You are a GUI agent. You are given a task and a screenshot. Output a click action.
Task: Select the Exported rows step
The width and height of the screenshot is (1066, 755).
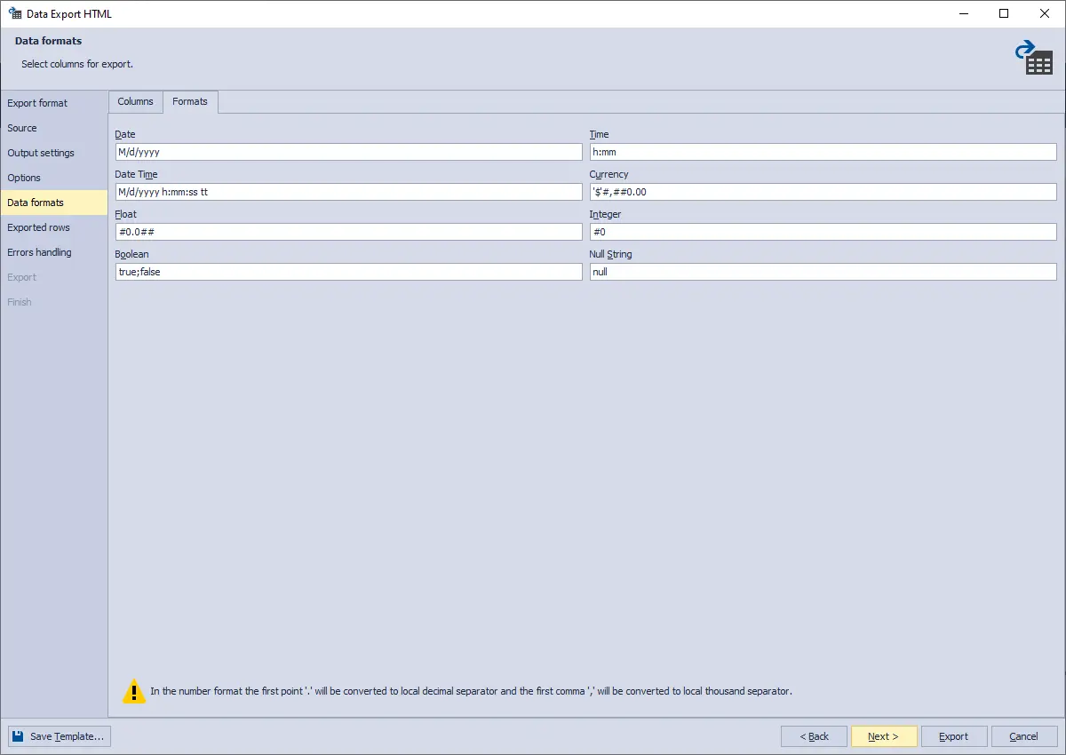pyautogui.click(x=38, y=227)
